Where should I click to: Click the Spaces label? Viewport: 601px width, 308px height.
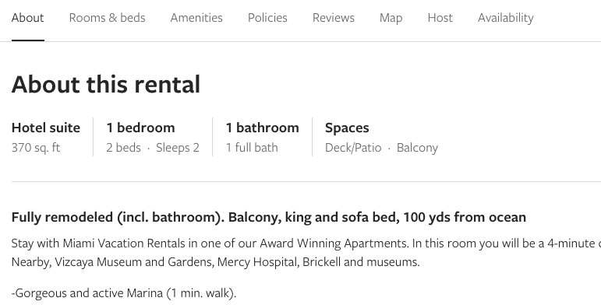347,128
